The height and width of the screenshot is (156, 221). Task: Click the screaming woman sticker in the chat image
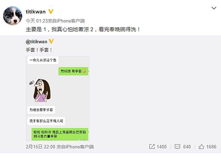point(40,90)
